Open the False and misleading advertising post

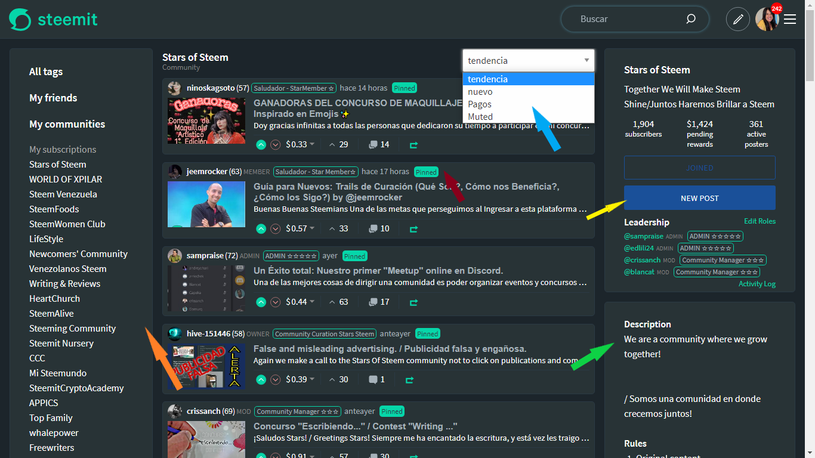click(x=390, y=349)
